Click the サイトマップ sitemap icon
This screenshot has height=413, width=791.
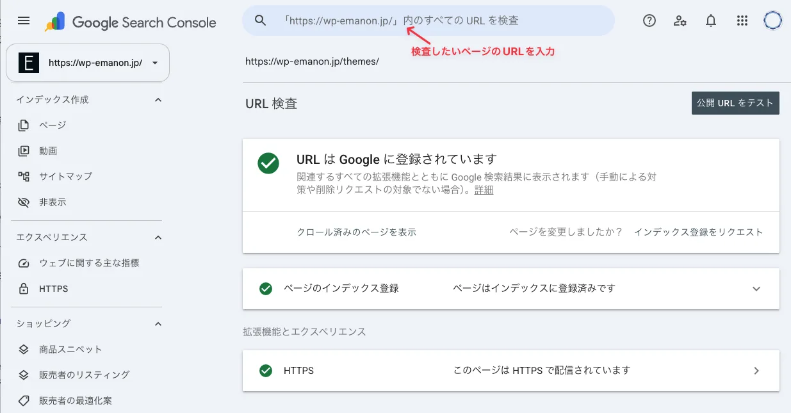point(24,177)
